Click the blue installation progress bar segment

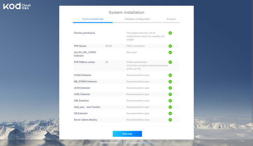click(x=93, y=22)
